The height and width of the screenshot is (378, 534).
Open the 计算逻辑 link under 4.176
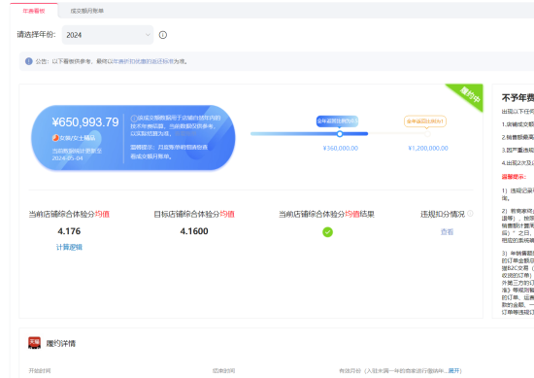click(69, 247)
